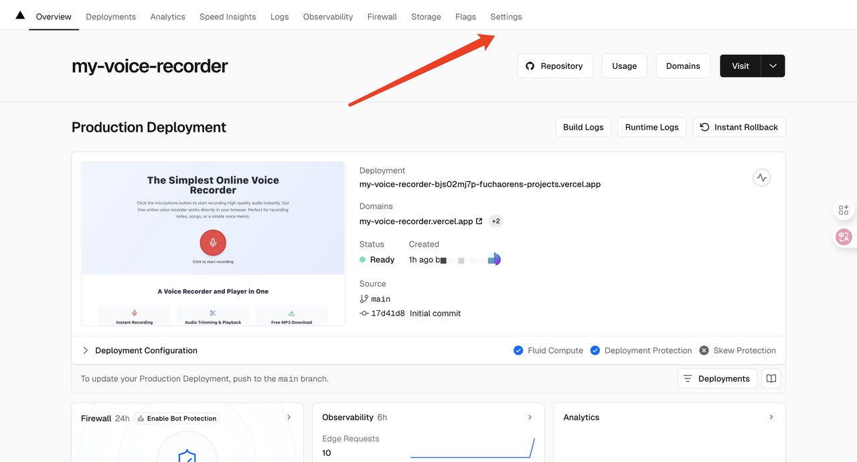
Task: Expand the Deployment Configuration section
Action: click(x=86, y=350)
